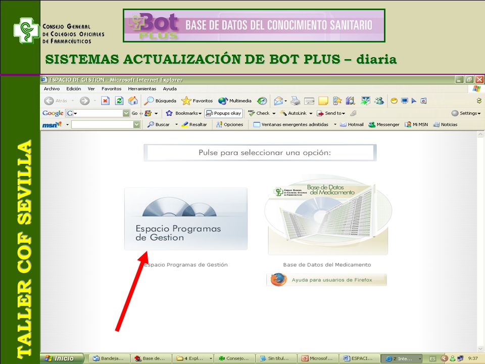
Task: Open the Windows Inicio start menu
Action: tap(62, 358)
